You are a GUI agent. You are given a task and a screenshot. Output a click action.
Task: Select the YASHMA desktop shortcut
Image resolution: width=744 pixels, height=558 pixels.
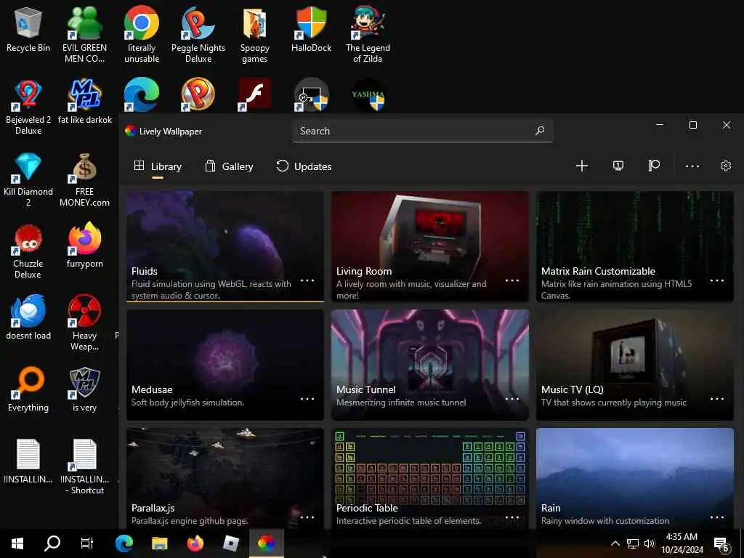point(368,95)
